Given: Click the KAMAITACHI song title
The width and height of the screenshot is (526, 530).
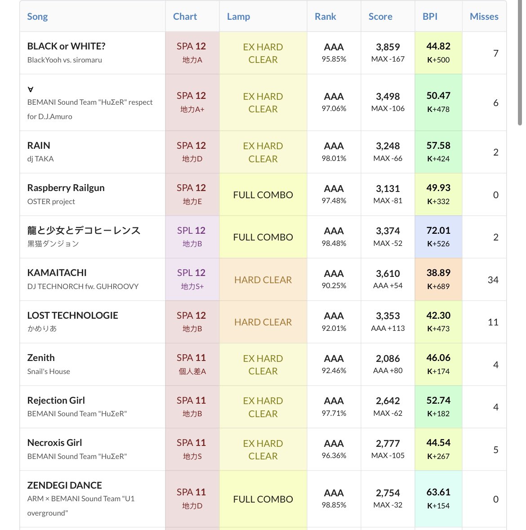Looking at the screenshot, I should [x=57, y=273].
